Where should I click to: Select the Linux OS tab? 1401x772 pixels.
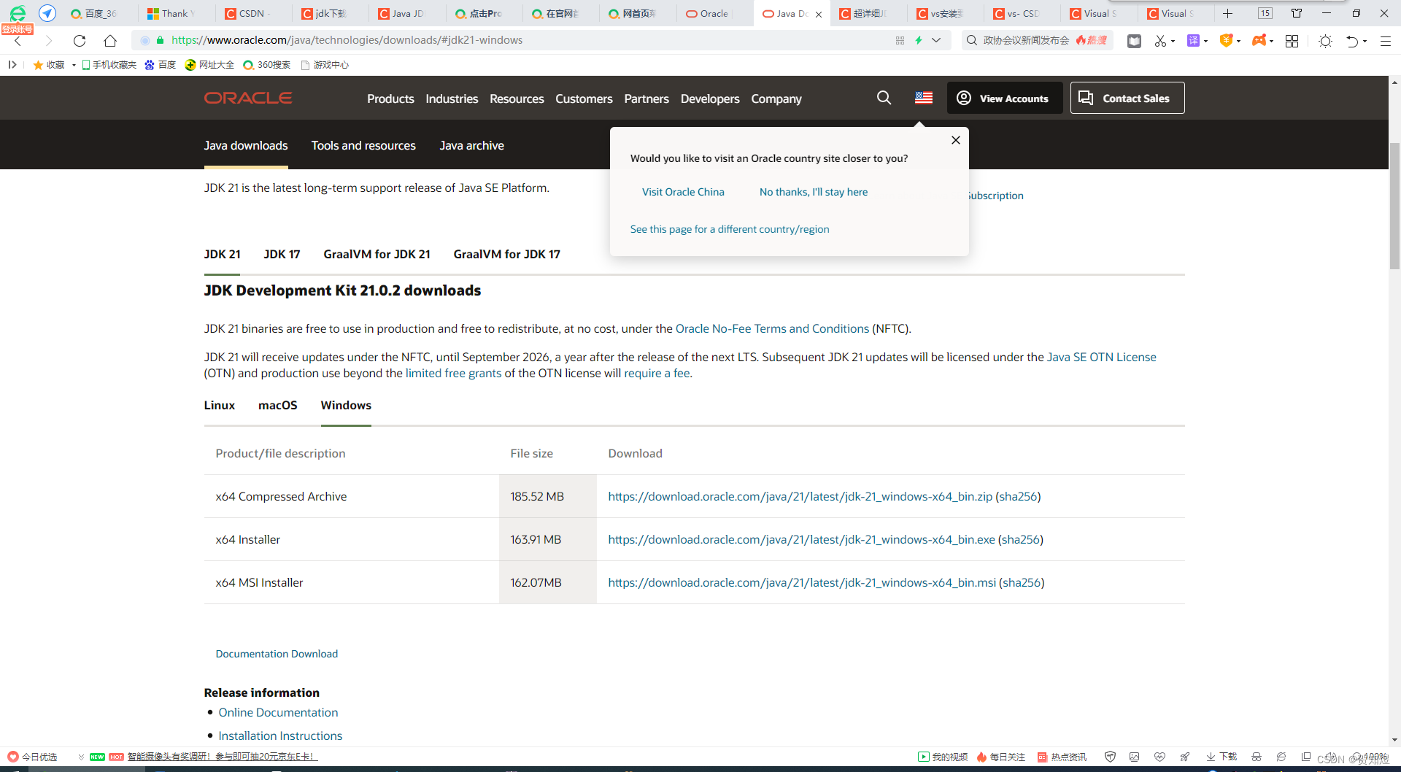[220, 405]
